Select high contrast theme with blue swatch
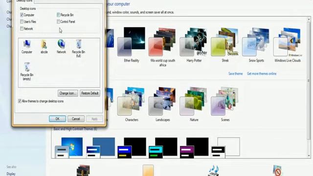 point(132,148)
